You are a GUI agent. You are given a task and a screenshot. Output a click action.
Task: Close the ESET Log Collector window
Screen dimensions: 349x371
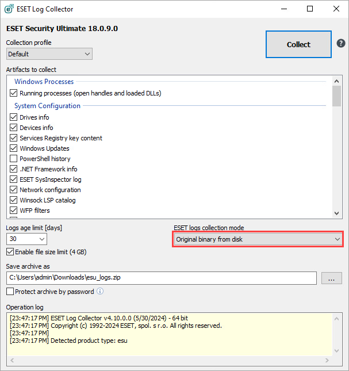tap(336, 9)
